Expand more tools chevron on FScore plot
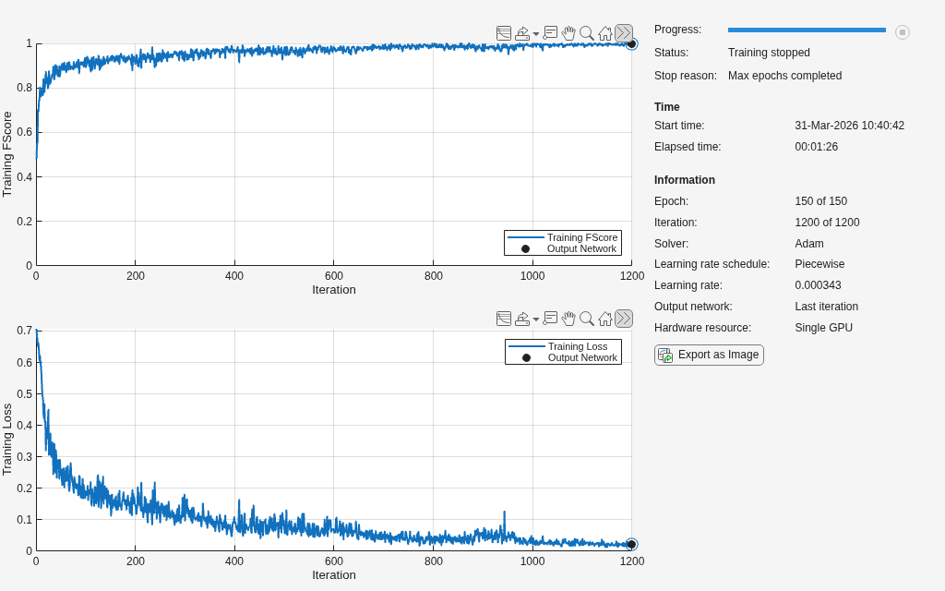 (x=624, y=33)
